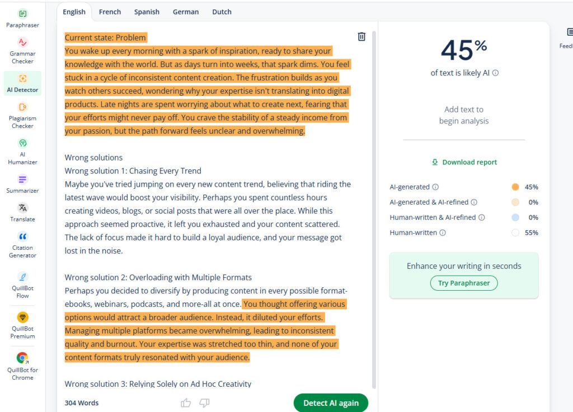Open QuillBot for Chrome
The image size is (573, 412).
coord(22,366)
